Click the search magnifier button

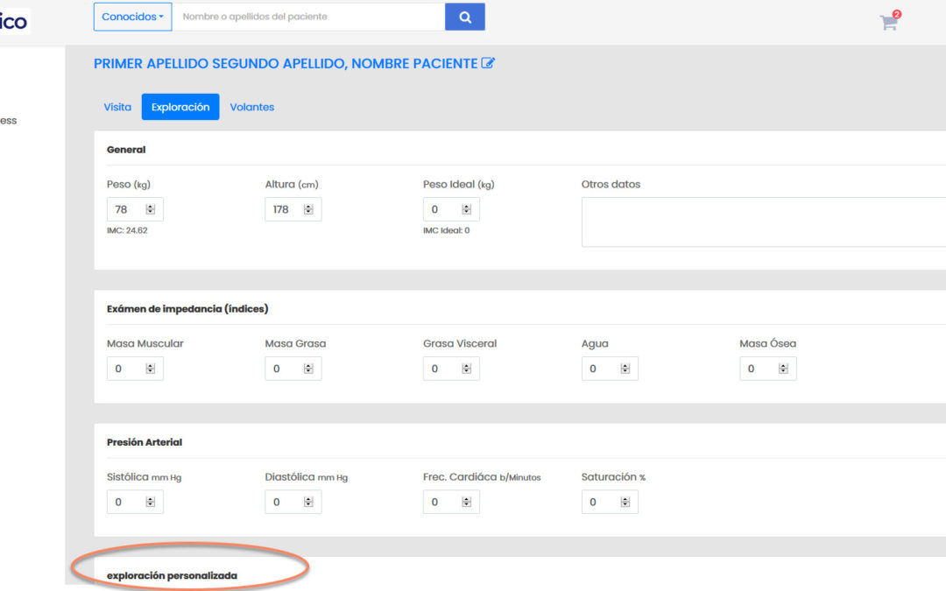point(464,17)
